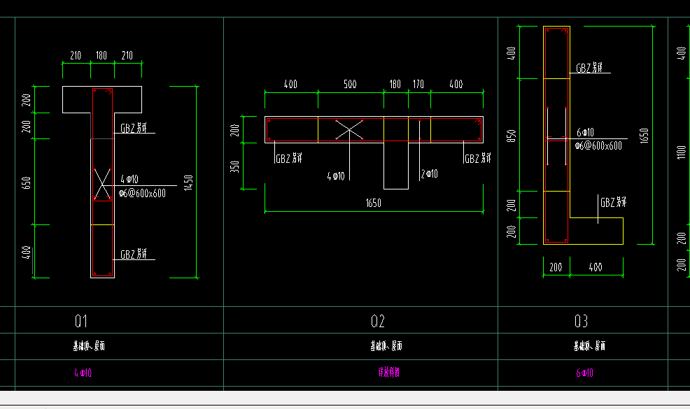Click the 650 dimension in Q1
The image size is (690, 409).
tap(27, 183)
